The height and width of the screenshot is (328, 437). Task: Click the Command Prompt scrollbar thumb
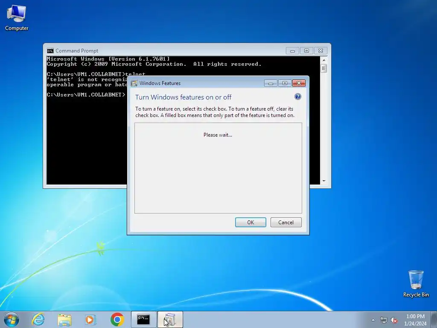(323, 68)
